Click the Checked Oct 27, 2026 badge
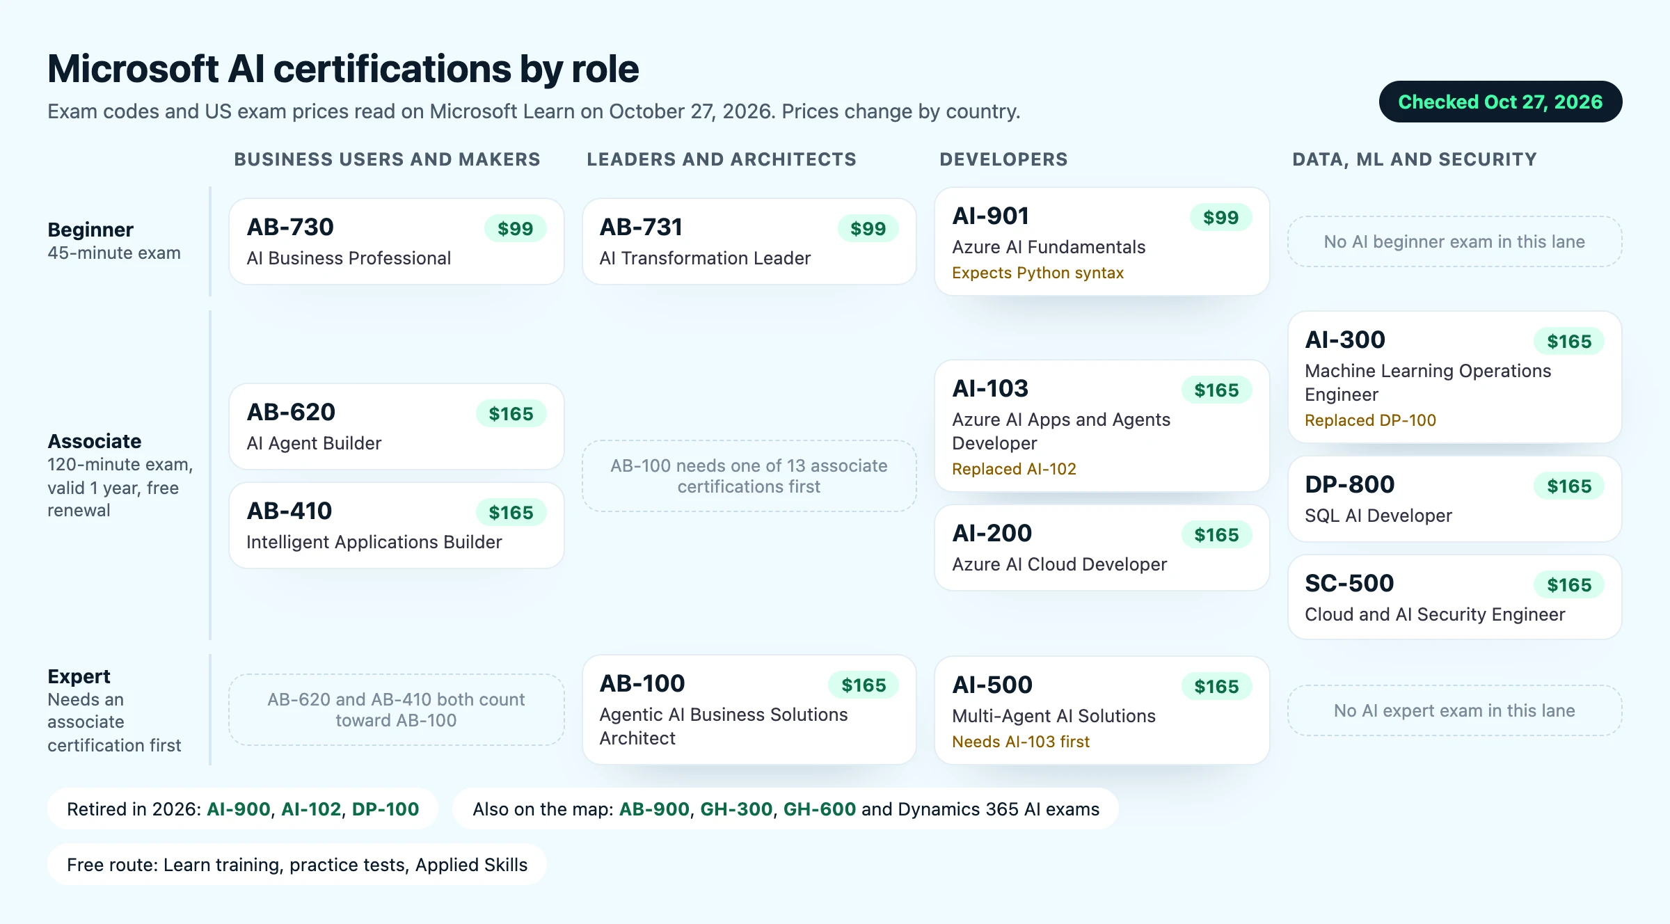The image size is (1670, 924). point(1500,102)
